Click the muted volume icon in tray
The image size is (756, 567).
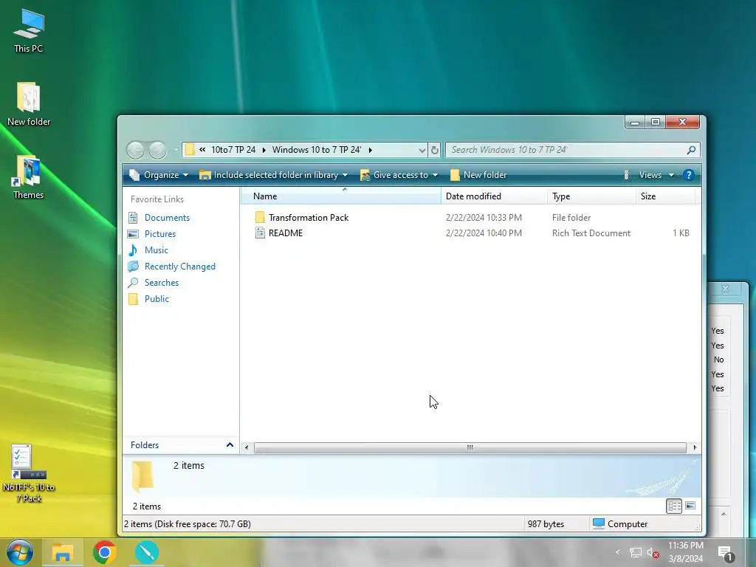pos(653,552)
